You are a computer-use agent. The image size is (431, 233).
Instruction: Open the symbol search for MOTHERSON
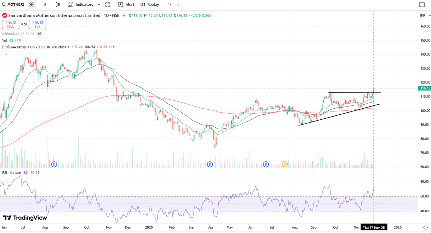[13, 5]
